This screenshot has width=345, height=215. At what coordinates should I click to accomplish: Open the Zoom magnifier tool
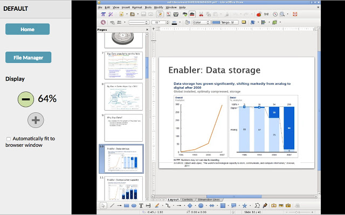point(282,15)
